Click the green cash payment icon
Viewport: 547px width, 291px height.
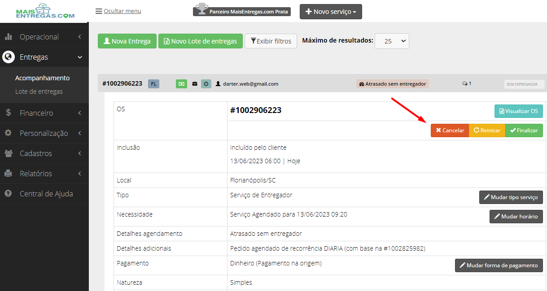click(x=181, y=84)
